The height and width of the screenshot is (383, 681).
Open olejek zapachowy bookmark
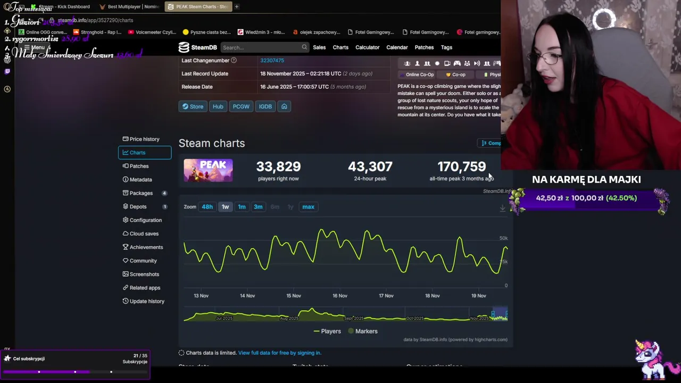pyautogui.click(x=316, y=32)
